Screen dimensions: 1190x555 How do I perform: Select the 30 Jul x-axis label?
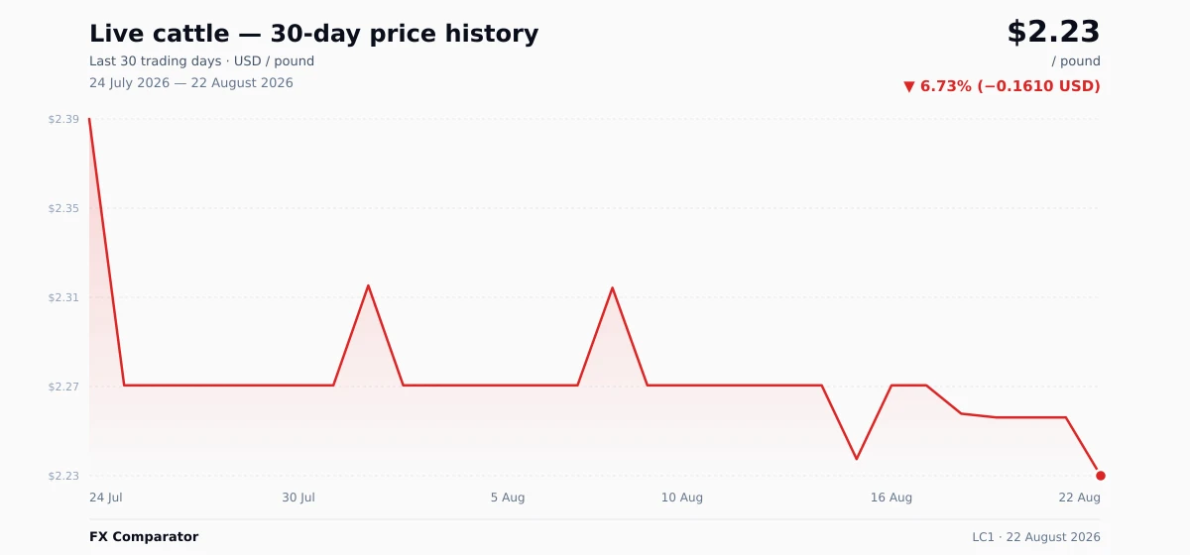point(298,498)
